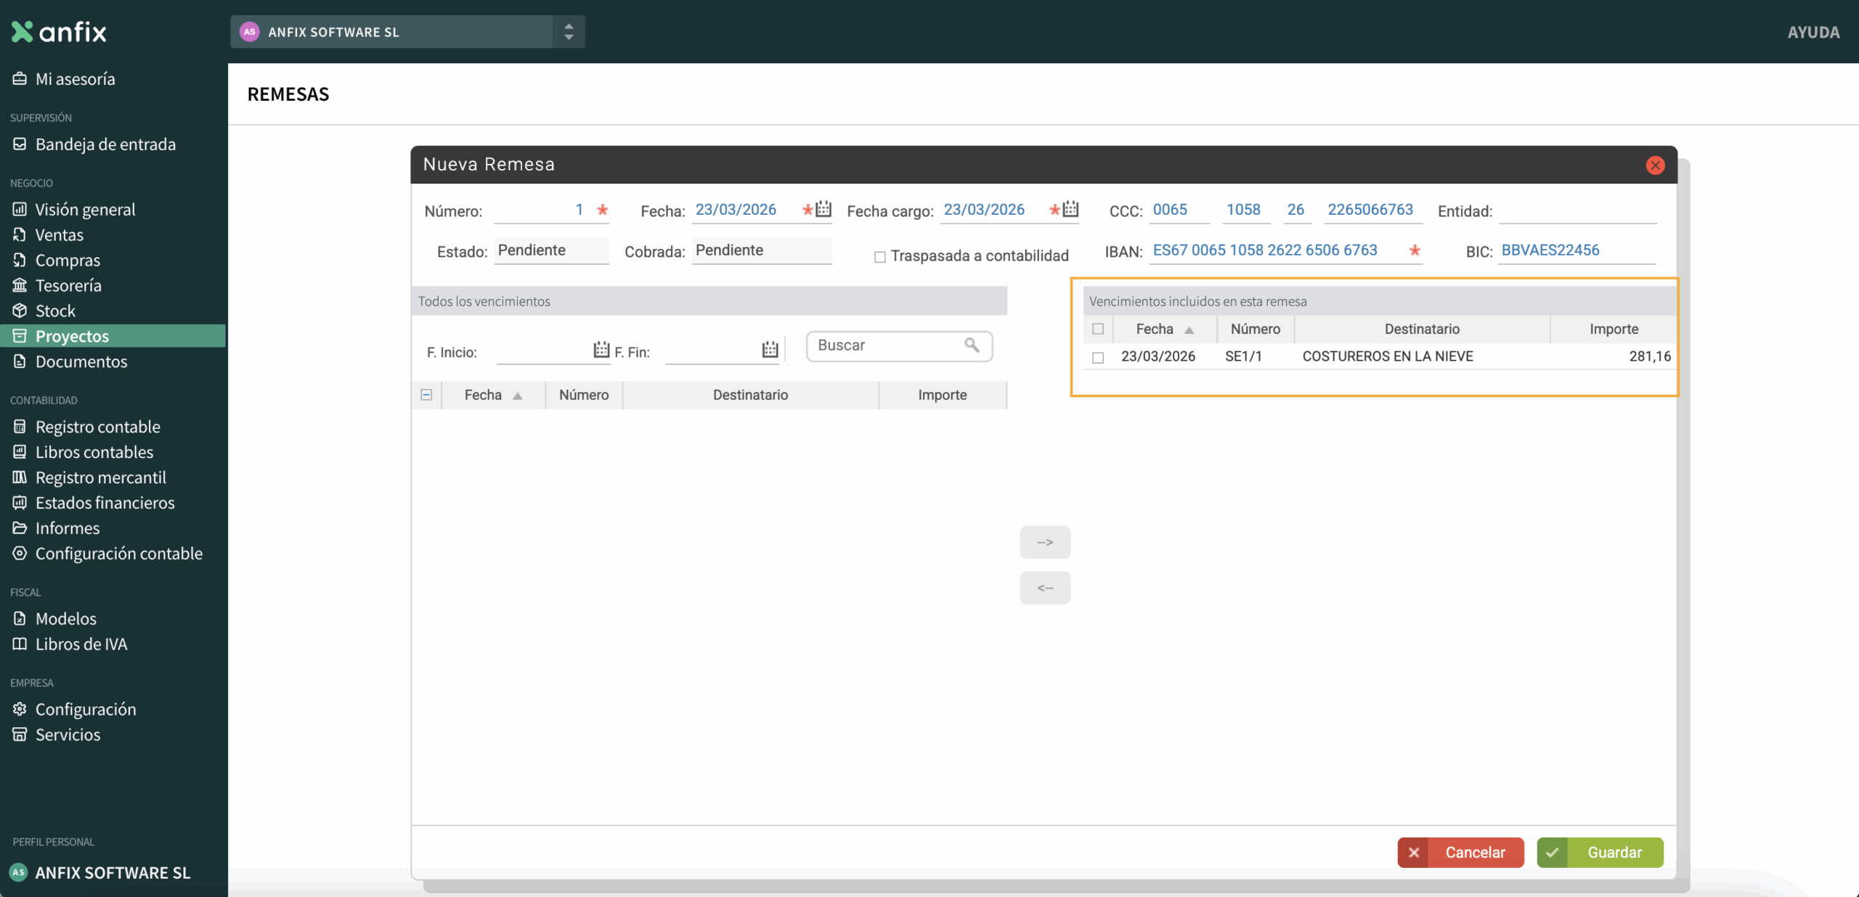Click the Stock box icon in sidebar
Screen dimensions: 1859x897
(x=20, y=311)
